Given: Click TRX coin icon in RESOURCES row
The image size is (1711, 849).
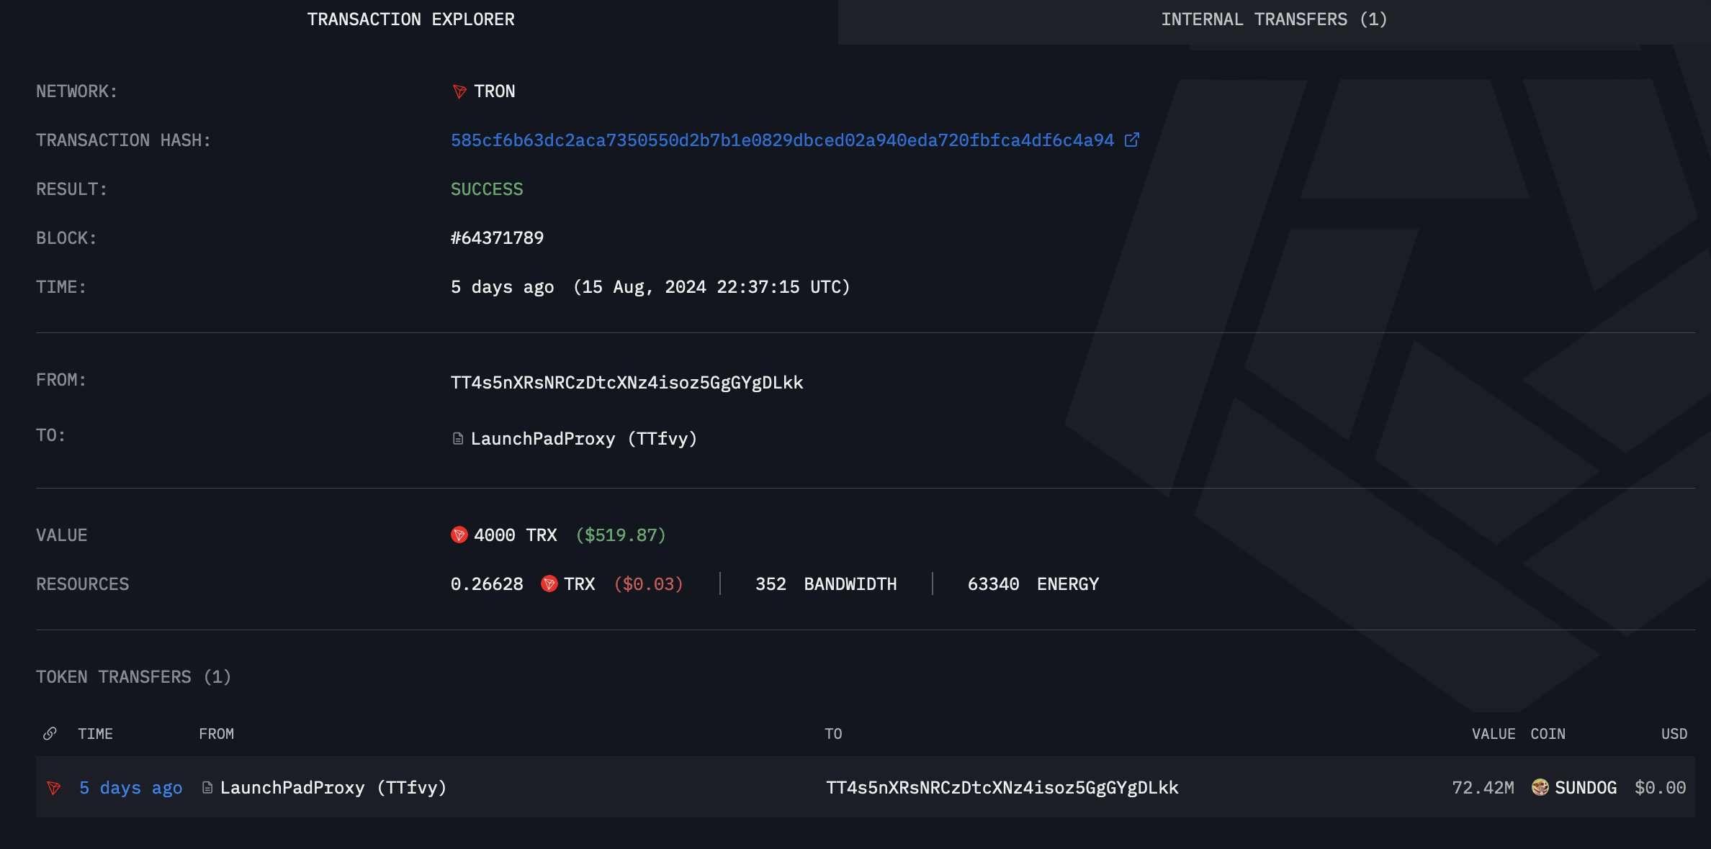Looking at the screenshot, I should pyautogui.click(x=549, y=584).
